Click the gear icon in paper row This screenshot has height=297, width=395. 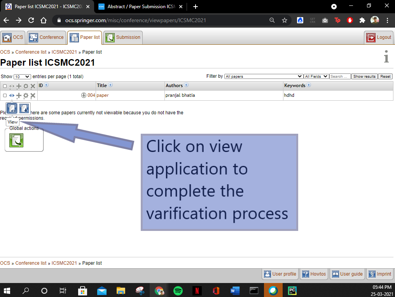coord(26,95)
